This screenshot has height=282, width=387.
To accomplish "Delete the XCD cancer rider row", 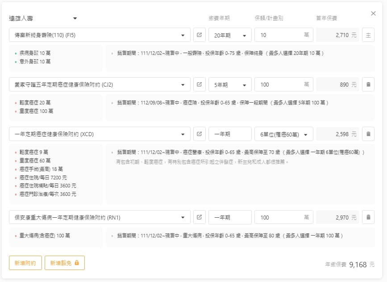I will point(368,134).
